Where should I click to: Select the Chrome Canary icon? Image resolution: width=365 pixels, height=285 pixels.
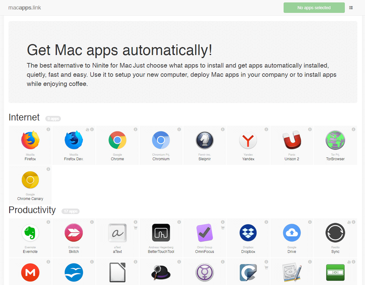tap(30, 180)
